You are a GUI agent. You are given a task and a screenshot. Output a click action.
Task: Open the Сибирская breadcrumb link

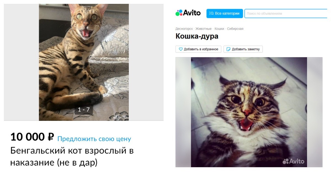[x=235, y=29]
